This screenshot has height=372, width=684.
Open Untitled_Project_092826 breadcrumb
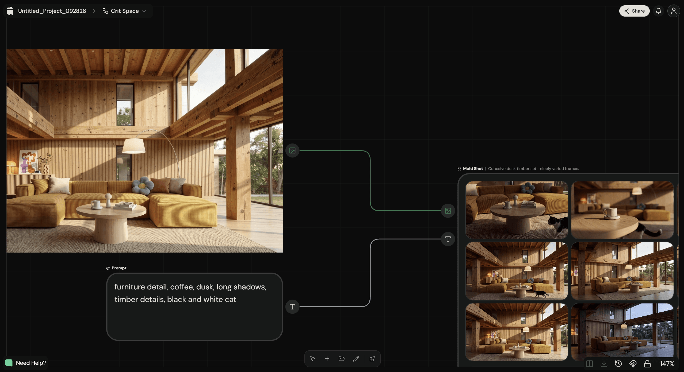pos(52,11)
